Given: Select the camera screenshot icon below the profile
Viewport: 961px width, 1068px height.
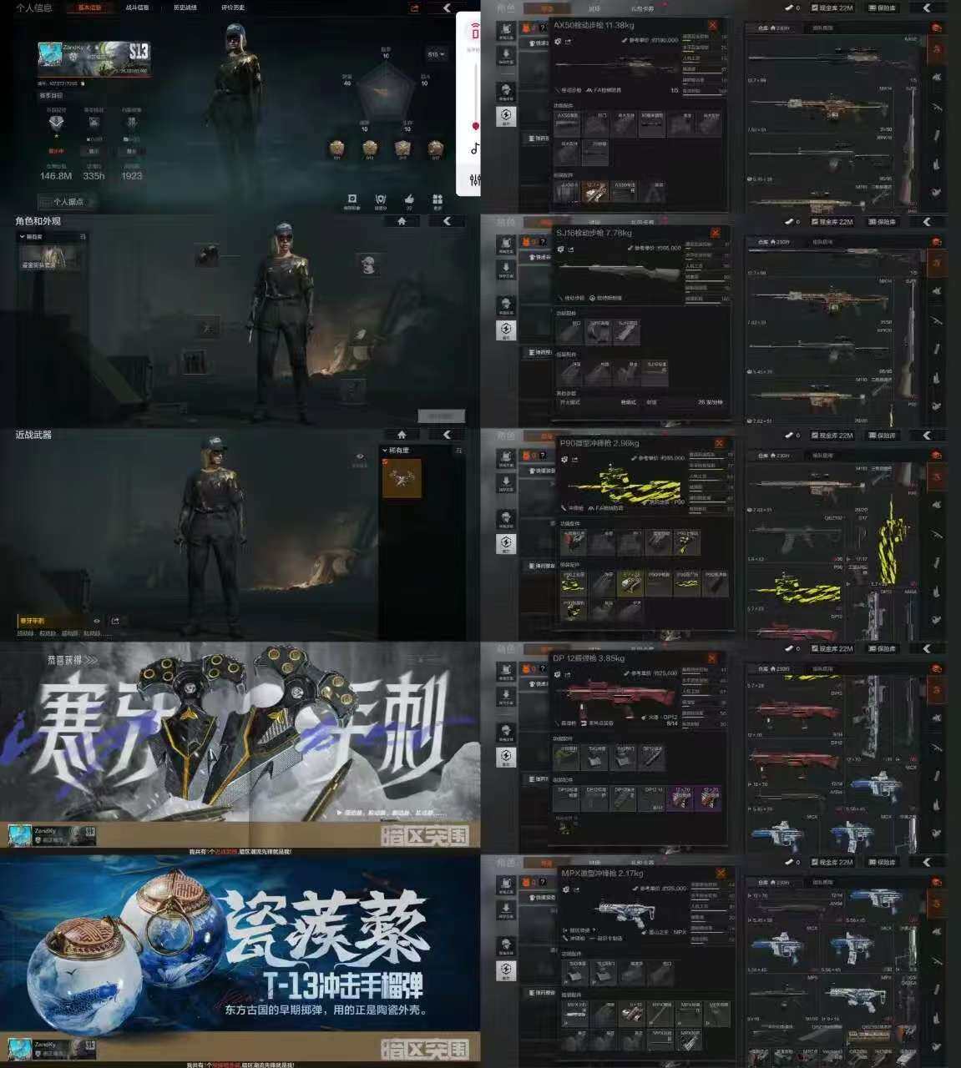Looking at the screenshot, I should click(x=352, y=199).
